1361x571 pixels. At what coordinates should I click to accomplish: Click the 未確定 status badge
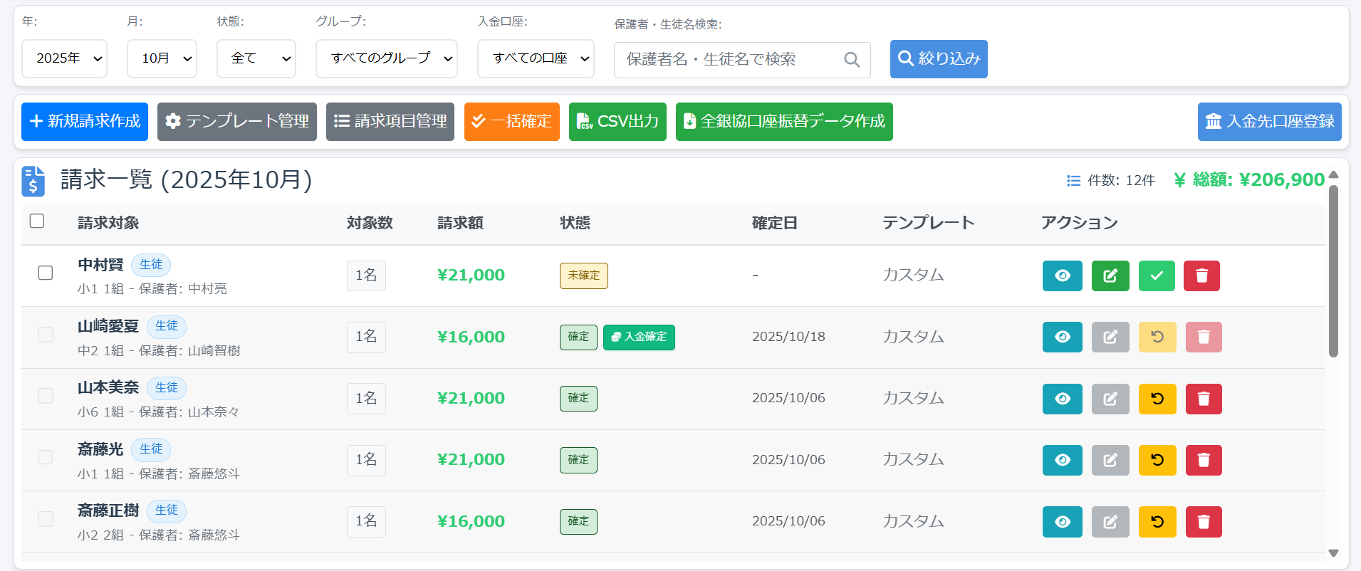click(x=584, y=276)
